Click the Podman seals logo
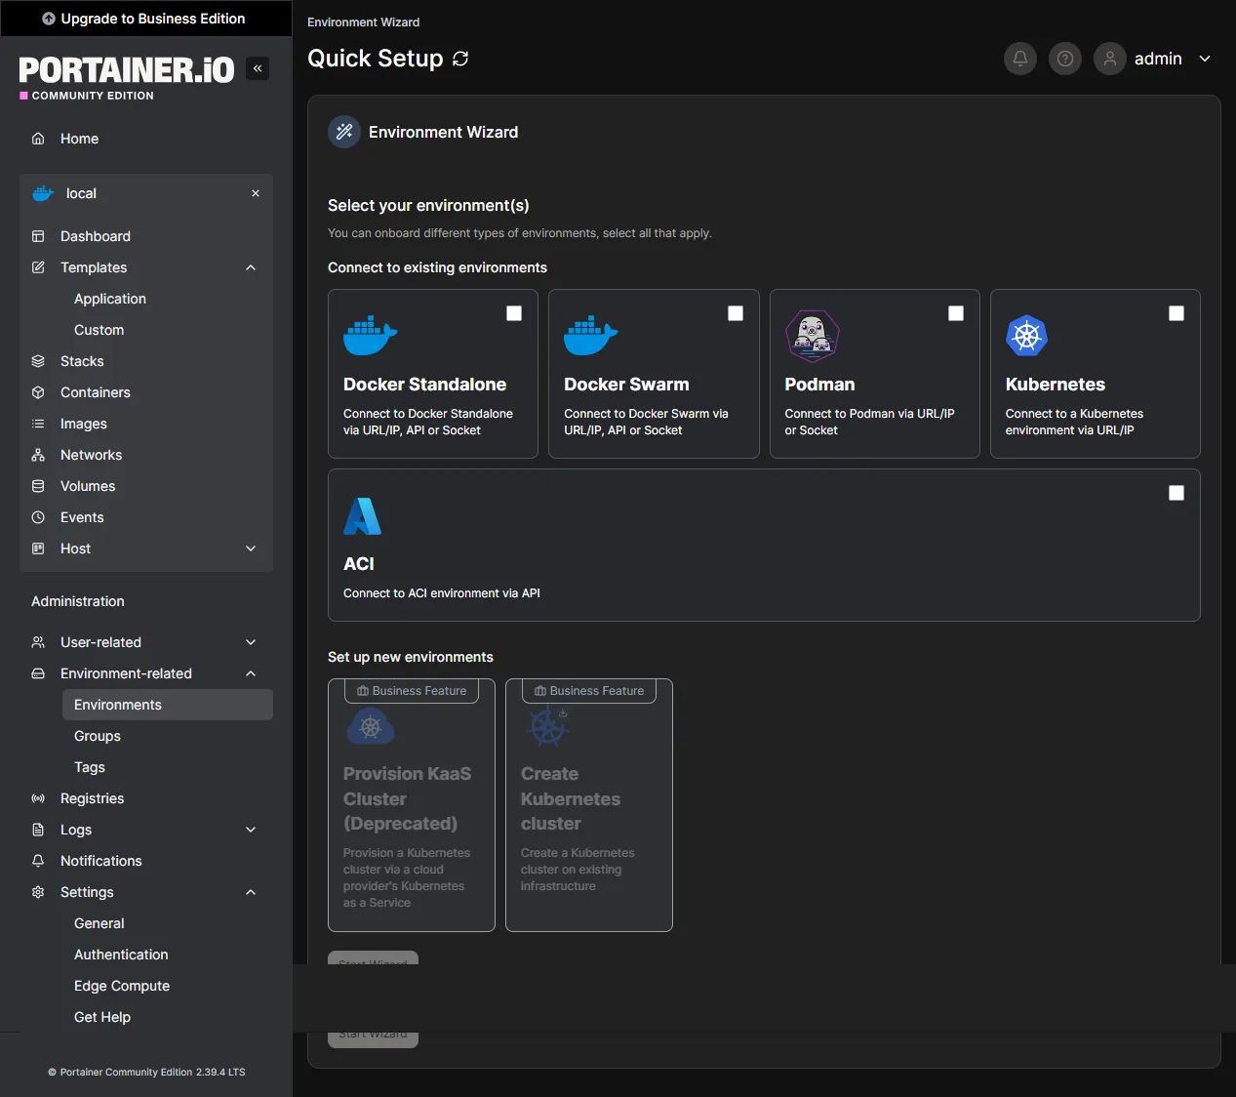Screen dimensions: 1236x1097 pyautogui.click(x=813, y=336)
